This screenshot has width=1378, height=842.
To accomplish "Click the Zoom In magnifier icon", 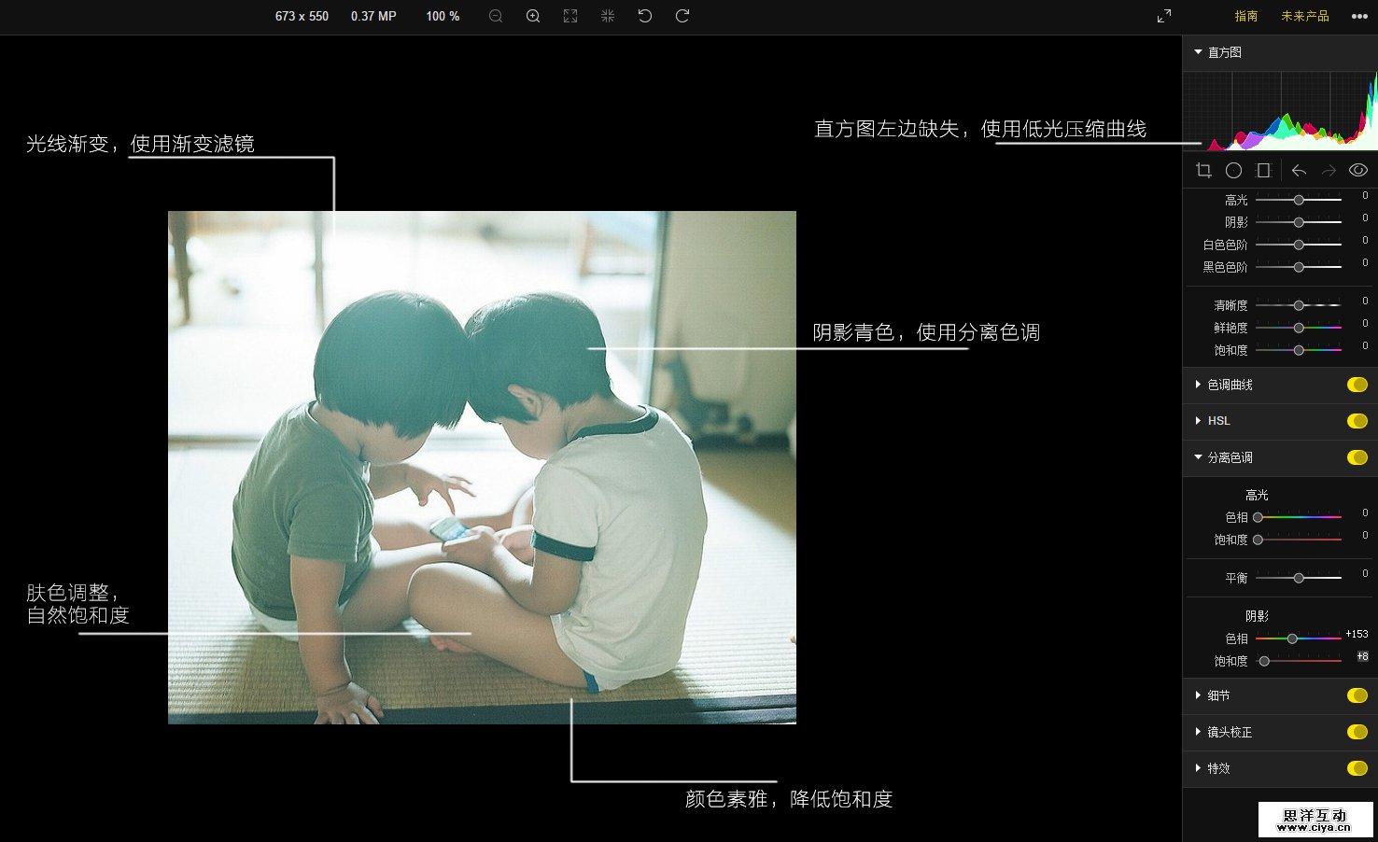I will coord(532,16).
